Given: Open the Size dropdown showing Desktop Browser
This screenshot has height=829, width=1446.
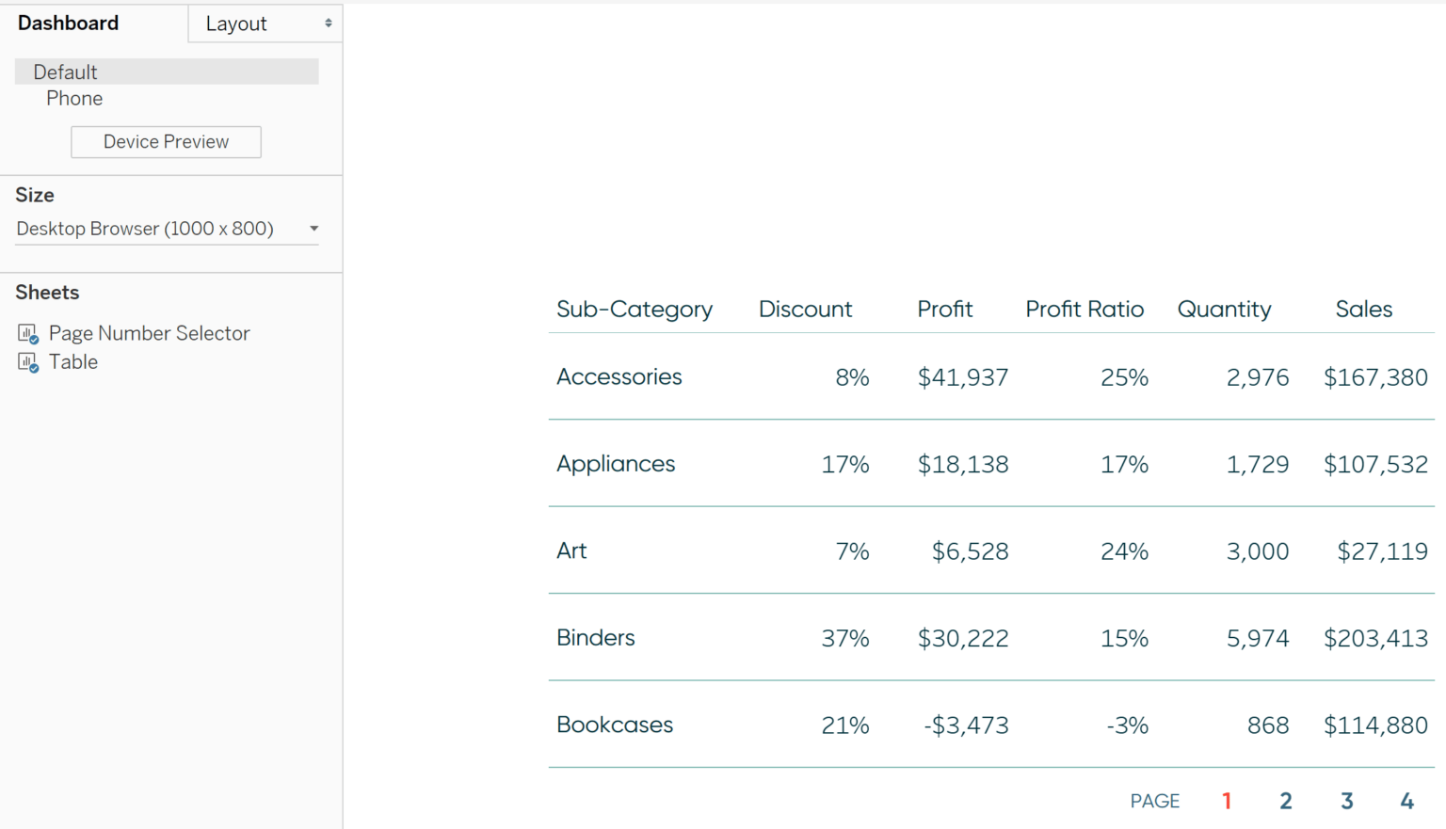Looking at the screenshot, I should [145, 229].
